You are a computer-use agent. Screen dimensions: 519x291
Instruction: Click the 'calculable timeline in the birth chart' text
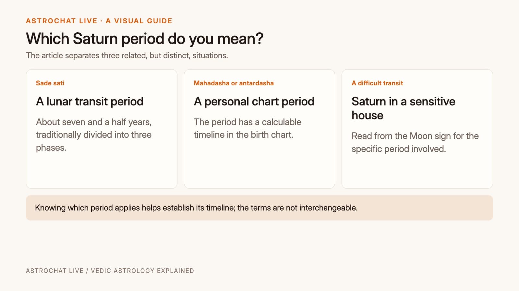tap(247, 128)
